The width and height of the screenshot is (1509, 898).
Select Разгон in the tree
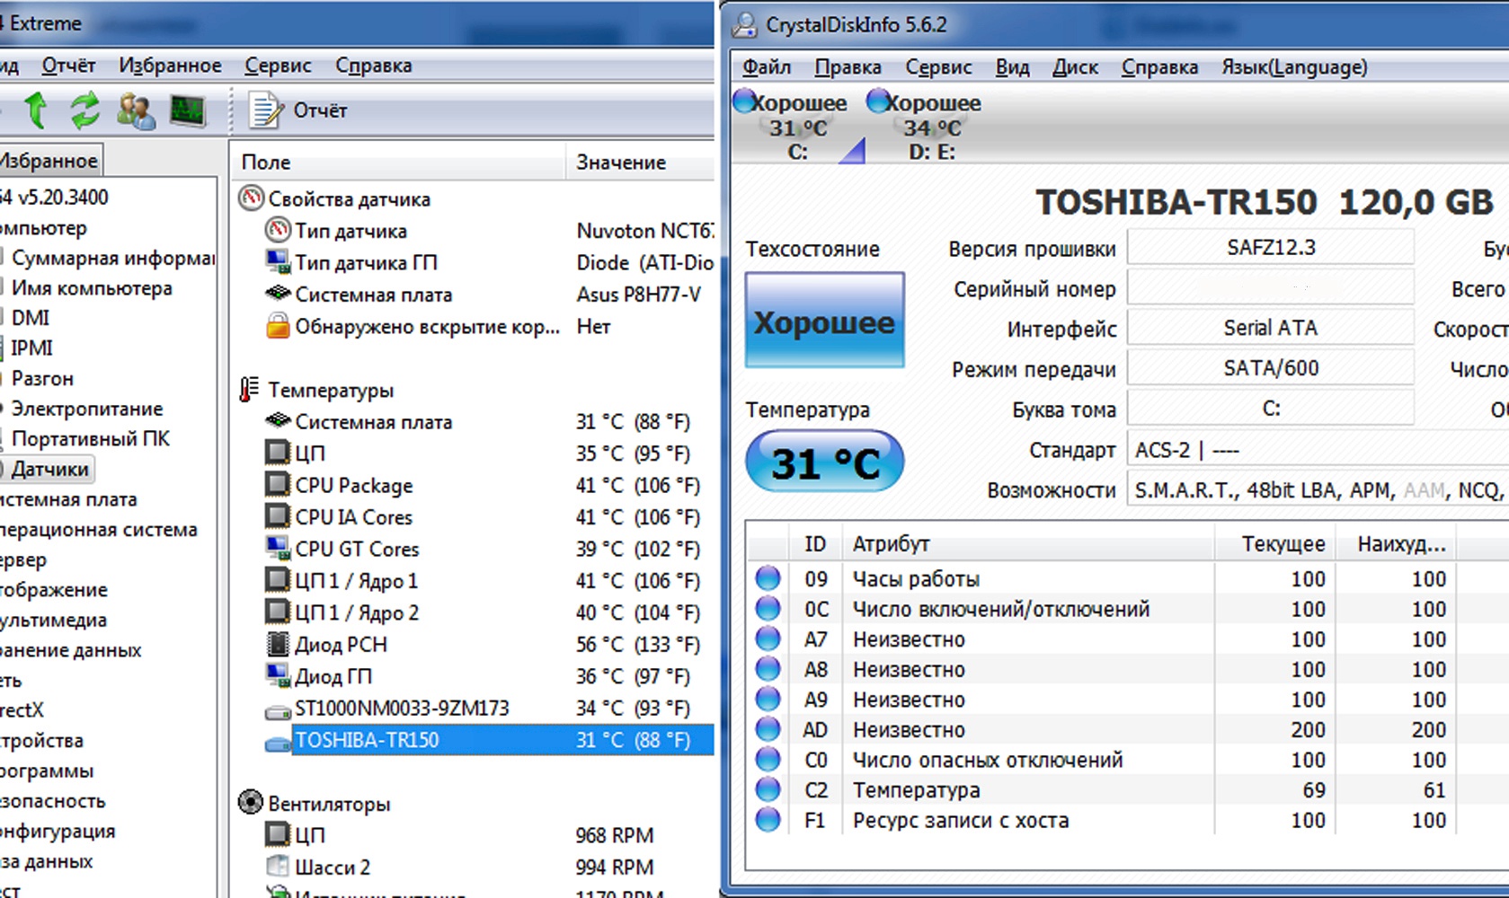(x=42, y=378)
